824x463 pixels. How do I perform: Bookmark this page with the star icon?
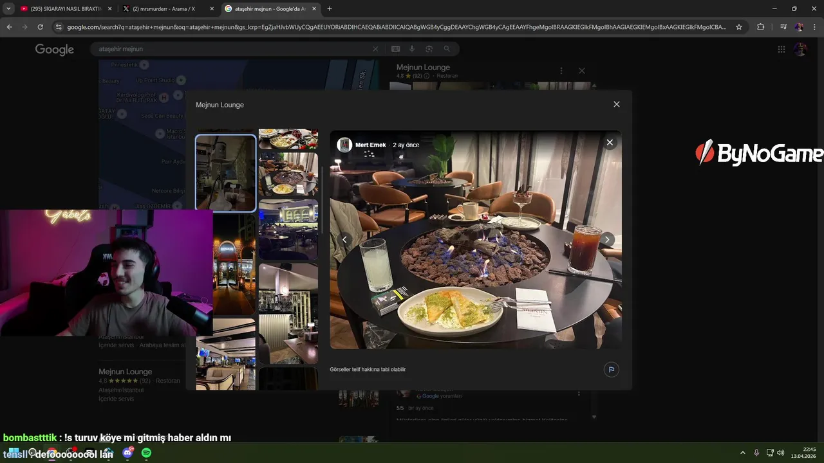tap(739, 27)
